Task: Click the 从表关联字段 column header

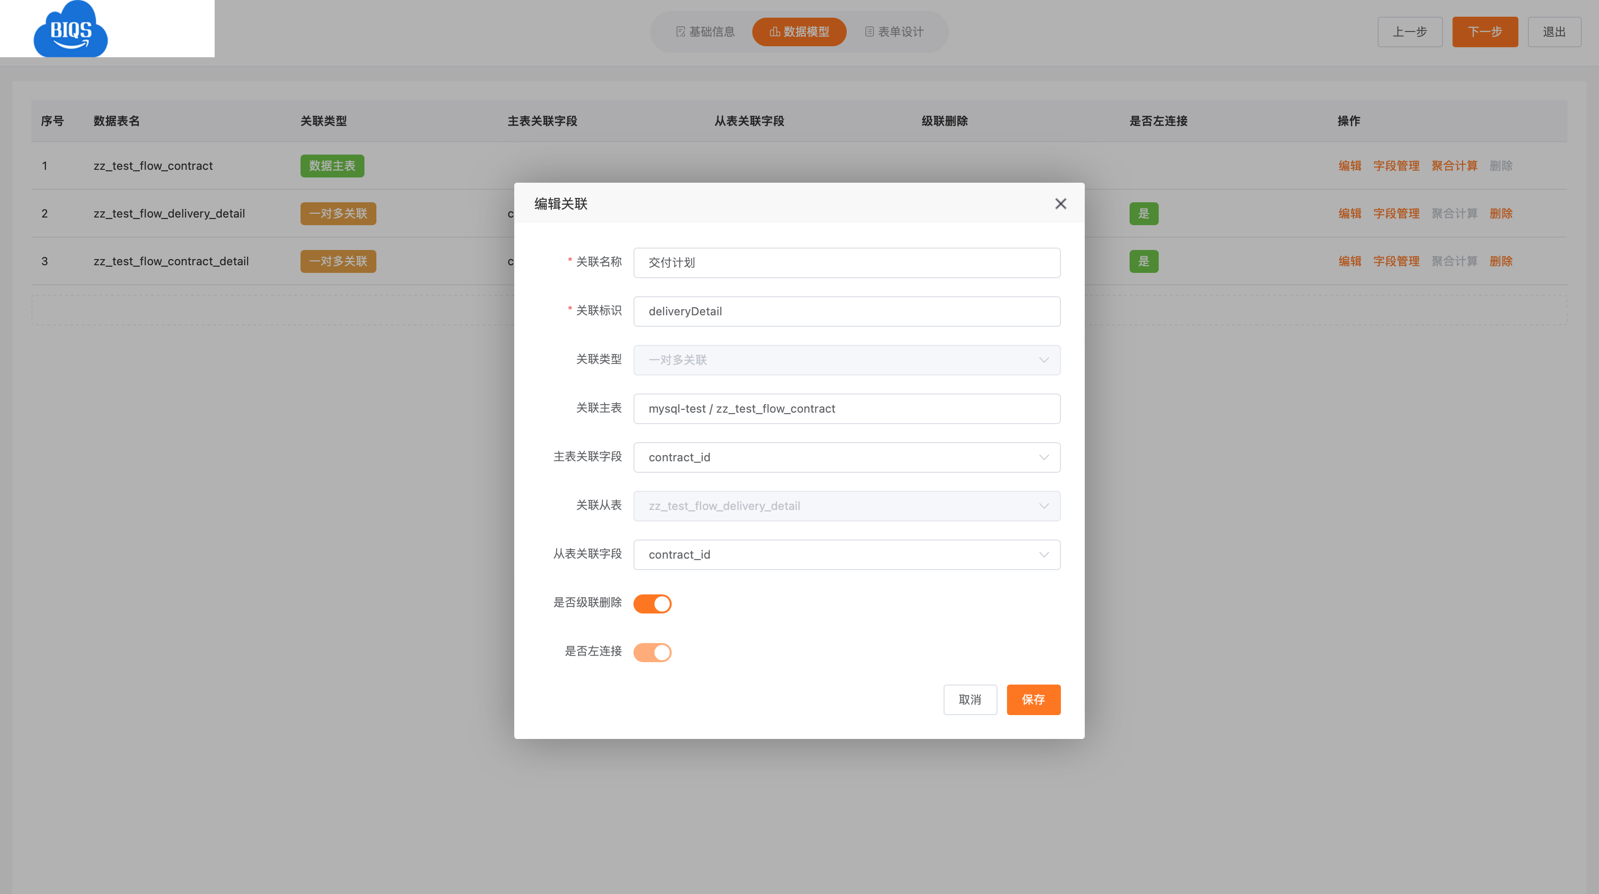Action: click(748, 121)
